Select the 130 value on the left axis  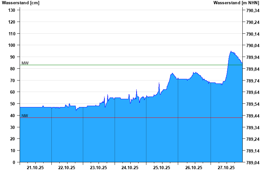pyautogui.click(x=12, y=10)
